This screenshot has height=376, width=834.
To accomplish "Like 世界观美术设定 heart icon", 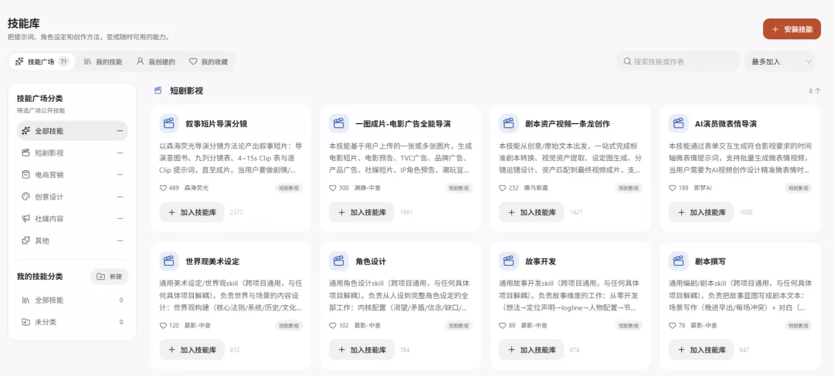I will pyautogui.click(x=163, y=326).
